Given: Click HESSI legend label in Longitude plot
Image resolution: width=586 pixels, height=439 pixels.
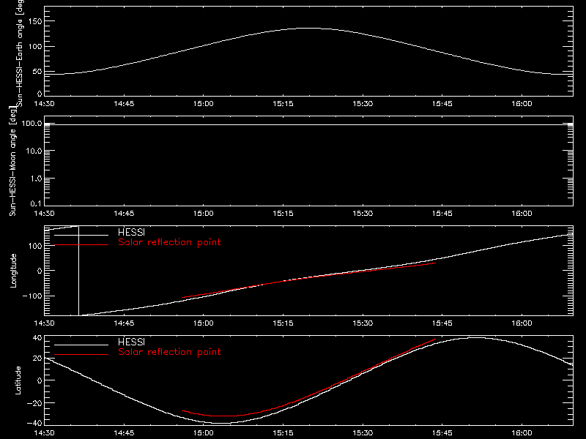Looking at the screenshot, I should click(131, 232).
